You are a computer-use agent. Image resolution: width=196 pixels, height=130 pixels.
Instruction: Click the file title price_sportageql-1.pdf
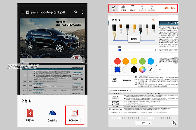(x=48, y=12)
